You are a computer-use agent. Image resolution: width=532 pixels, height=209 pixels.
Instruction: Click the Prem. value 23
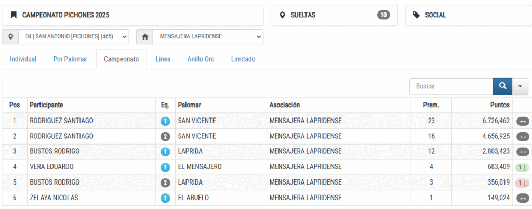click(x=431, y=121)
